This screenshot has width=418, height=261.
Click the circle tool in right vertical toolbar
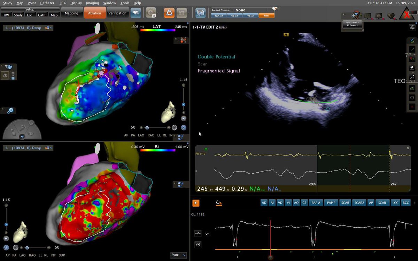click(412, 98)
